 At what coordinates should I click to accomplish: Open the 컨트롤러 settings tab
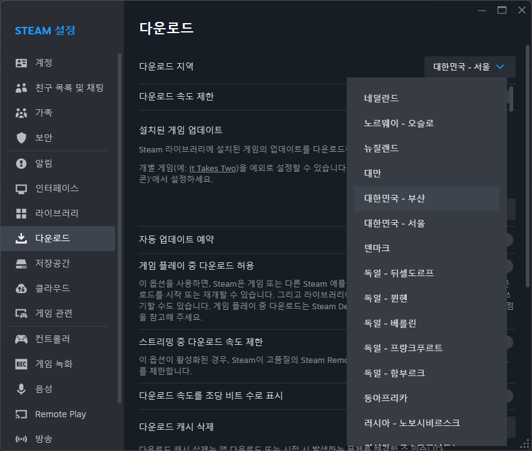click(x=58, y=339)
